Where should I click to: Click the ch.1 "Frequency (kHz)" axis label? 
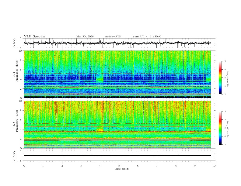(x=17, y=71)
